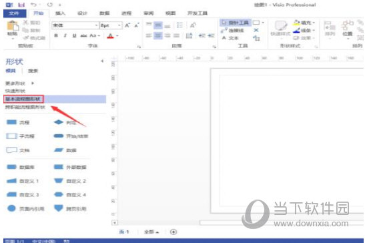Align text to the right
The image size is (365, 243).
(x=167, y=35)
